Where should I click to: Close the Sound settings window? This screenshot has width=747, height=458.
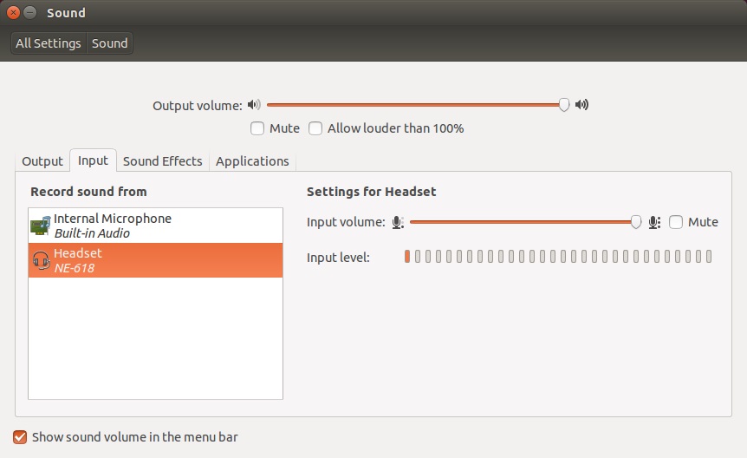13,13
